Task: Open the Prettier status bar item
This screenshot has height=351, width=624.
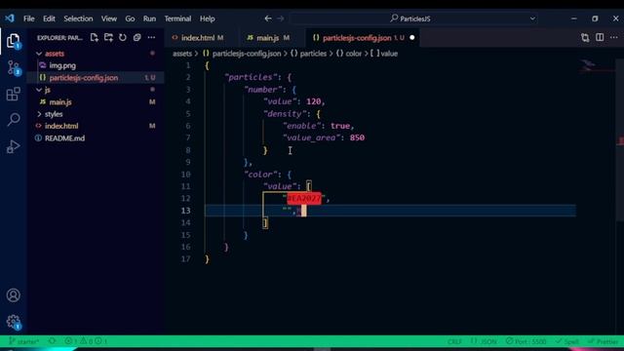Action: (x=604, y=341)
